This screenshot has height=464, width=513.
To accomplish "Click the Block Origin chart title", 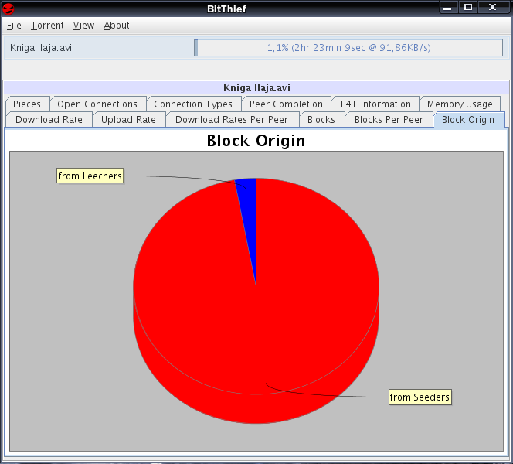I will pyautogui.click(x=256, y=141).
